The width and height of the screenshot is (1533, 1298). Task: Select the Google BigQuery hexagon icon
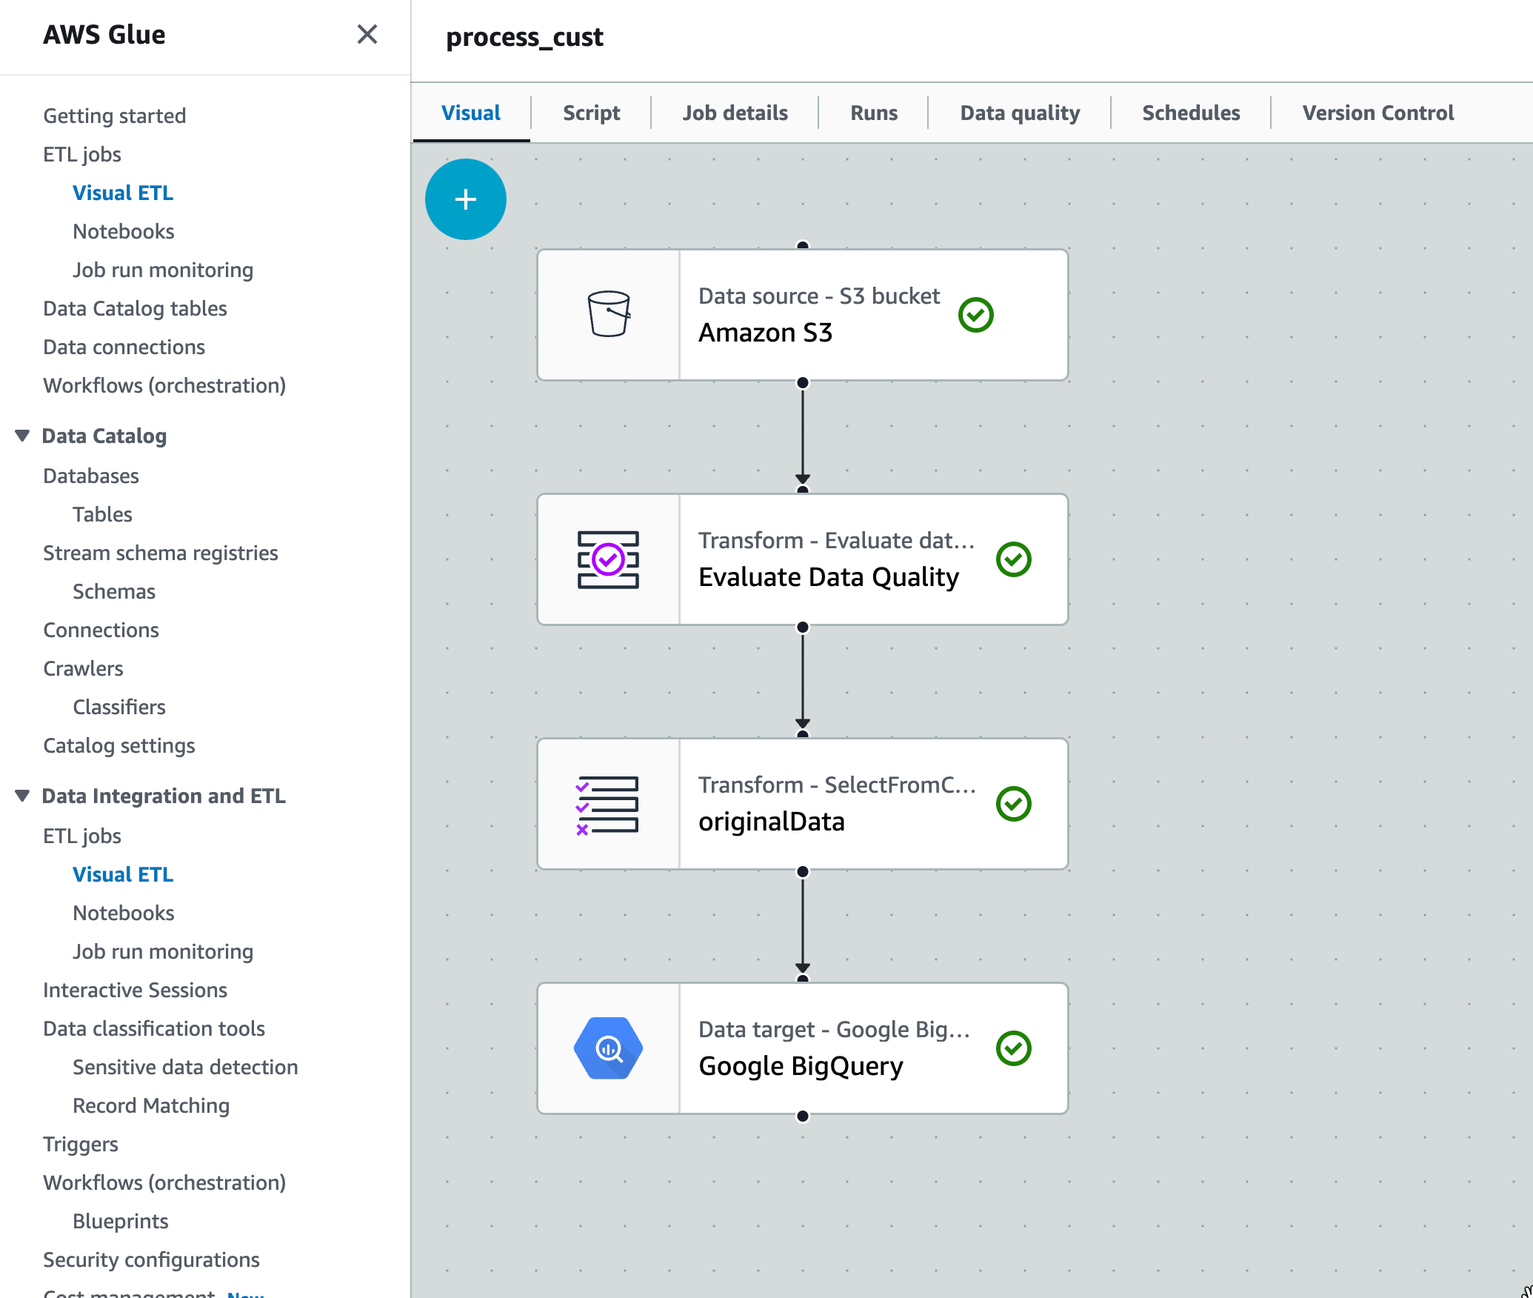pyautogui.click(x=608, y=1048)
